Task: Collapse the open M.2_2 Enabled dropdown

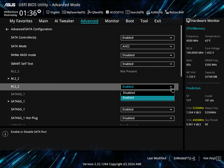Action: [x=148, y=87]
